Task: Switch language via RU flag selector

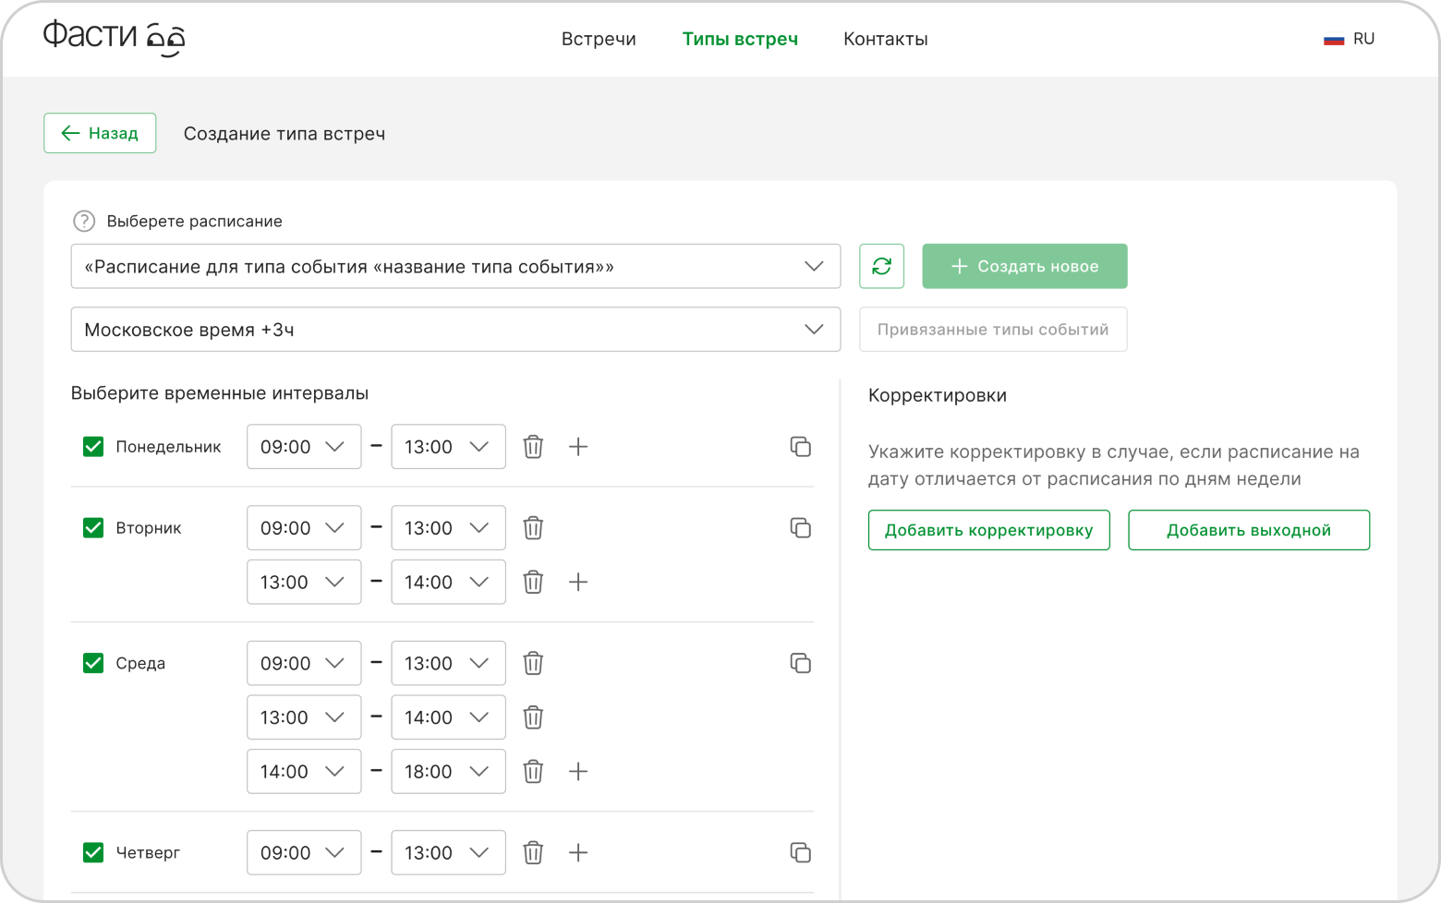Action: [1350, 39]
